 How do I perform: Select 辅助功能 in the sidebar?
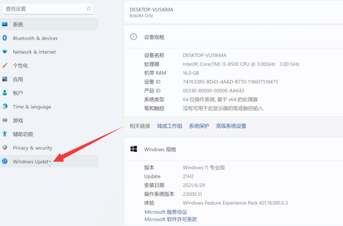(x=49, y=134)
